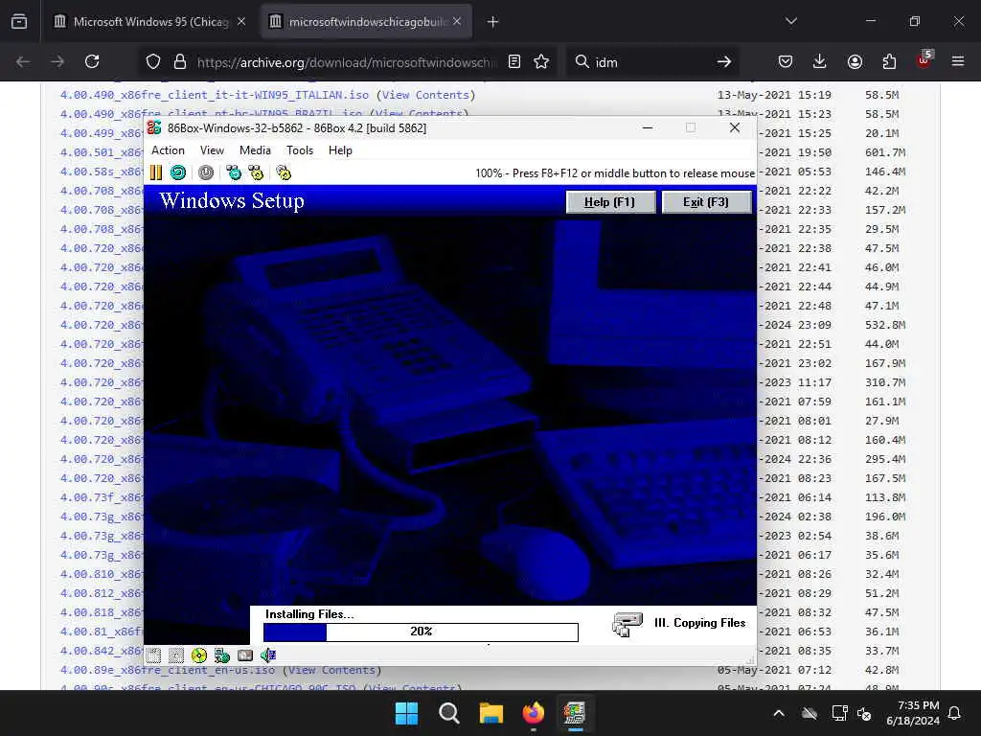Click network status icon in 86Box
981x736 pixels.
222,655
